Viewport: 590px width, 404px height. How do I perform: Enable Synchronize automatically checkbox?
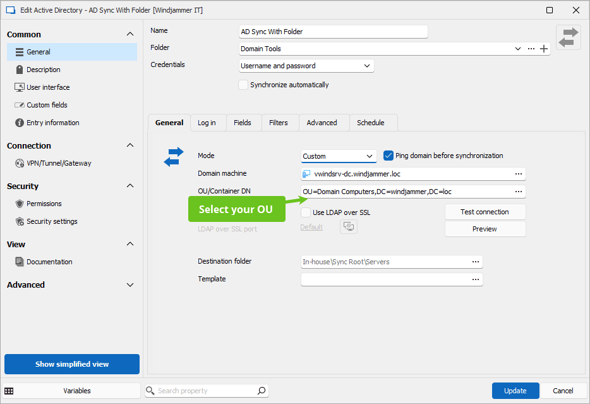pyautogui.click(x=243, y=85)
